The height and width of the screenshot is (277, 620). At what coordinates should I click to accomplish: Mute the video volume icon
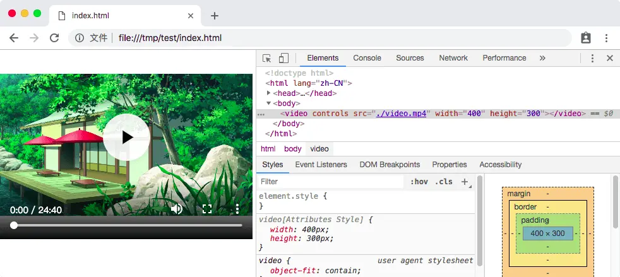point(176,209)
